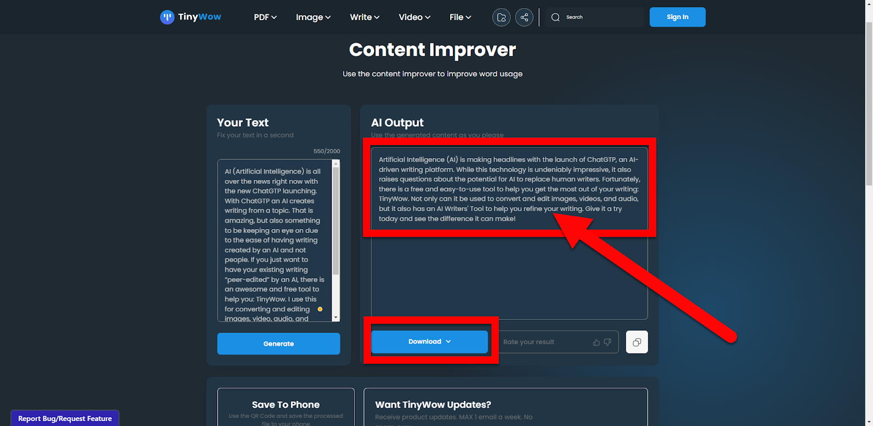Open the saved files folder icon
The image size is (873, 426).
(x=501, y=17)
